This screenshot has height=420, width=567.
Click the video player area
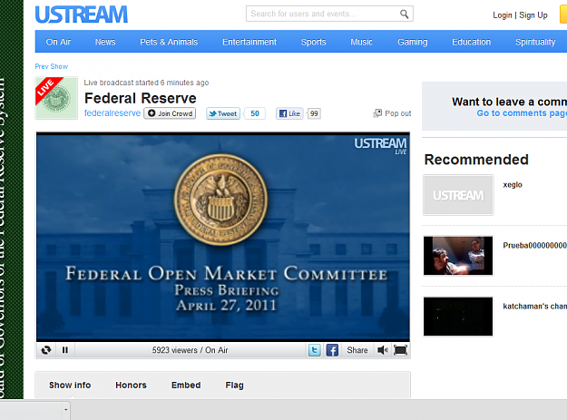click(x=223, y=237)
